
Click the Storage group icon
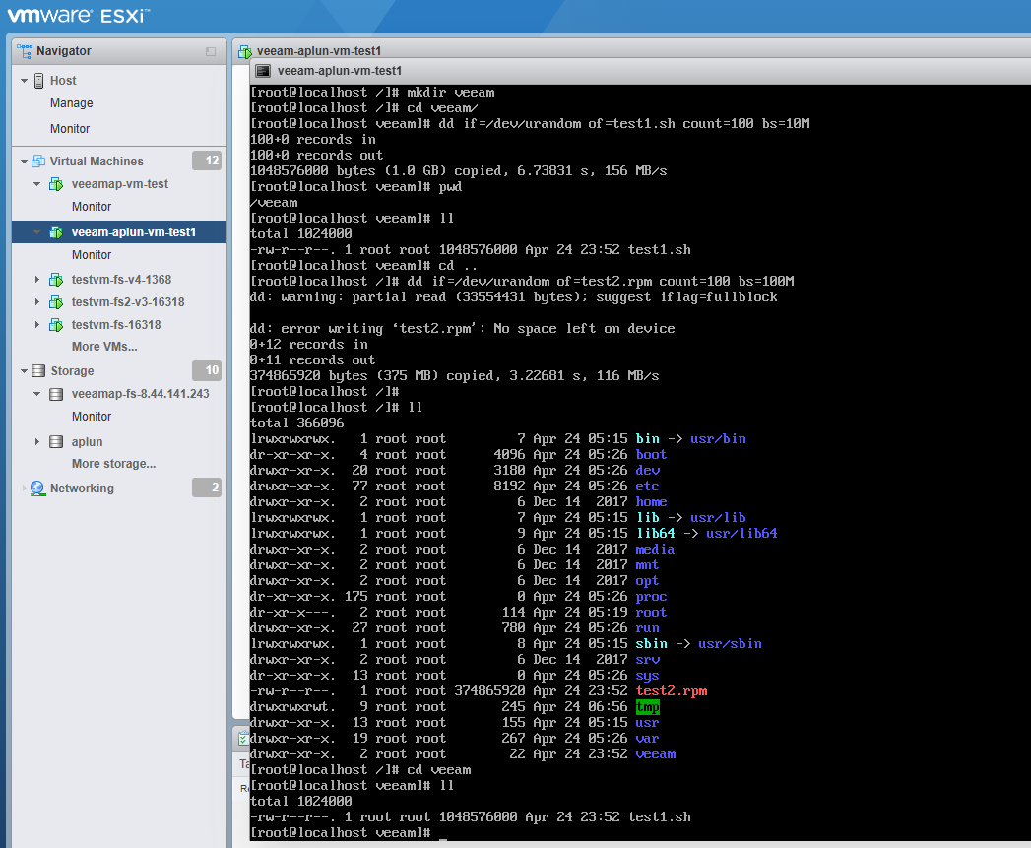38,371
